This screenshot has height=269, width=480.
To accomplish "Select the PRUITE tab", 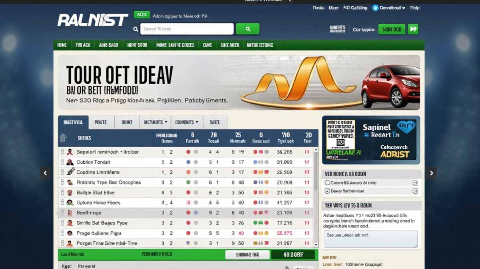I will click(x=101, y=122).
